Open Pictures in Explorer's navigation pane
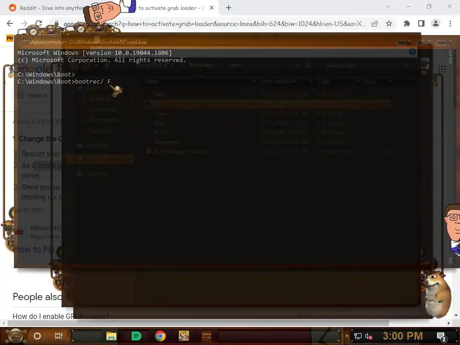This screenshot has height=345, width=460. [99, 131]
